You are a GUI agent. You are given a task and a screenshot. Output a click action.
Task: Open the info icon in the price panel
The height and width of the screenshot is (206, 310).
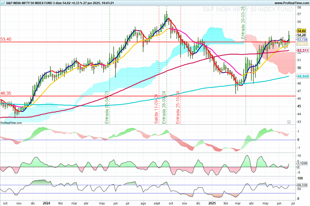[289, 122]
